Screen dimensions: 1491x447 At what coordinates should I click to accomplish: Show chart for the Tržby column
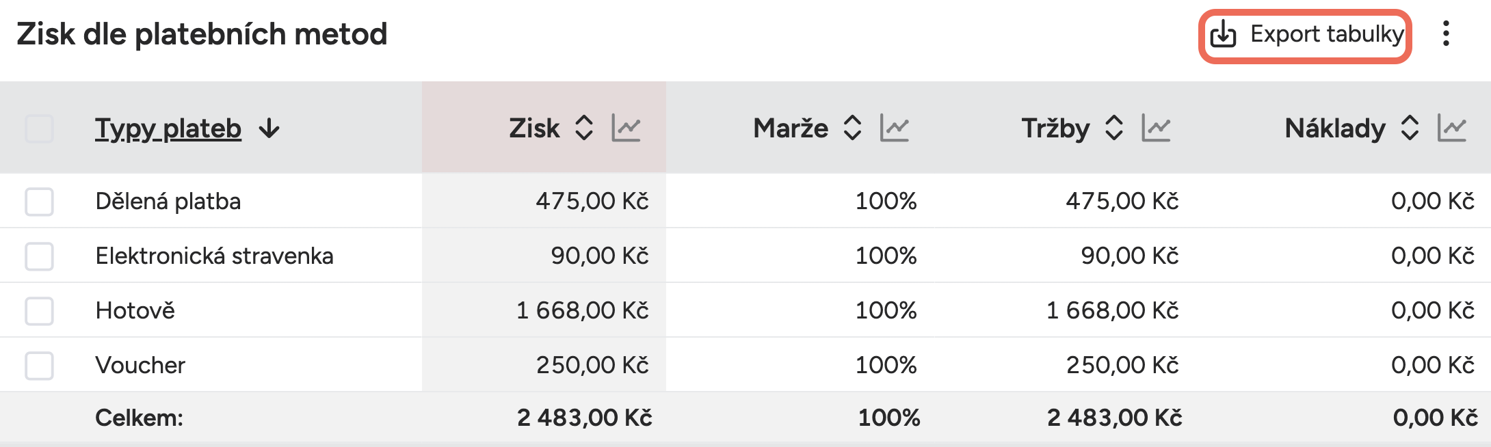(1156, 128)
